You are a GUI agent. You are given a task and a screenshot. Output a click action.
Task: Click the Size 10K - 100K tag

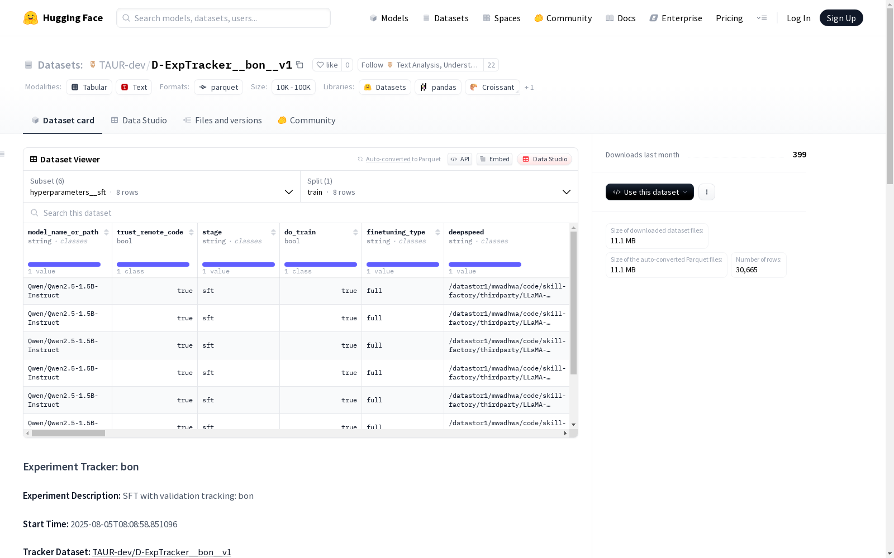293,87
